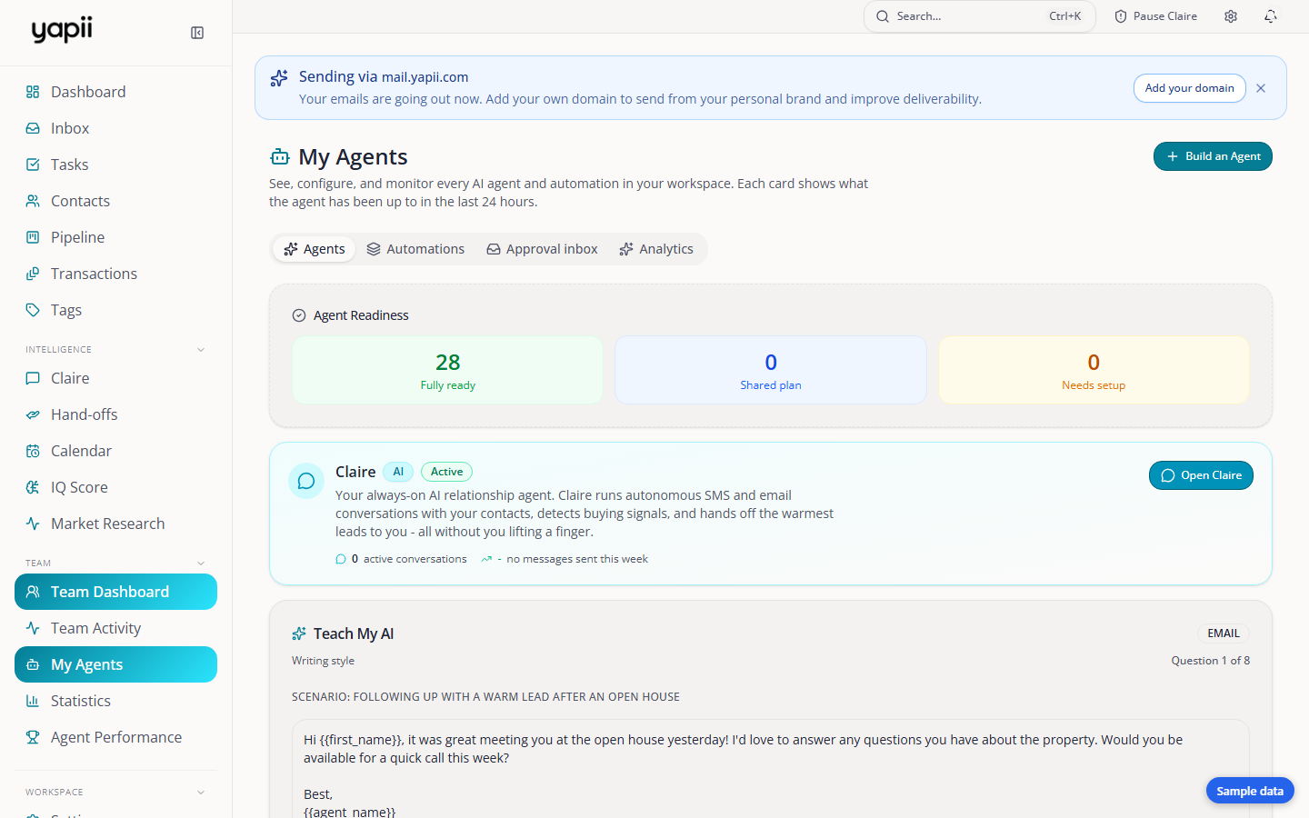Viewport: 1309px width, 818px height.
Task: Click the Teach My AI heading
Action: 354,633
